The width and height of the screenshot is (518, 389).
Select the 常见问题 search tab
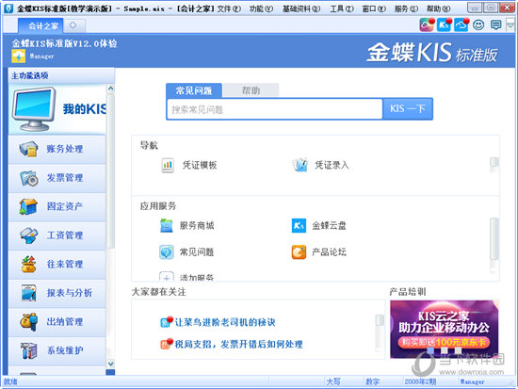[x=194, y=90]
